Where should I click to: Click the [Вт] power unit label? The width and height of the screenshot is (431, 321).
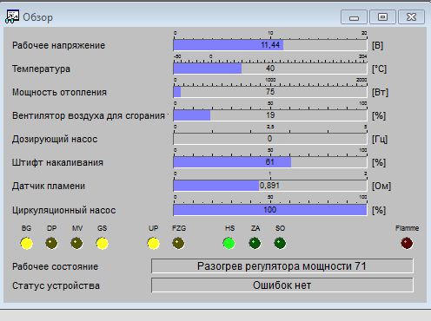pos(380,93)
